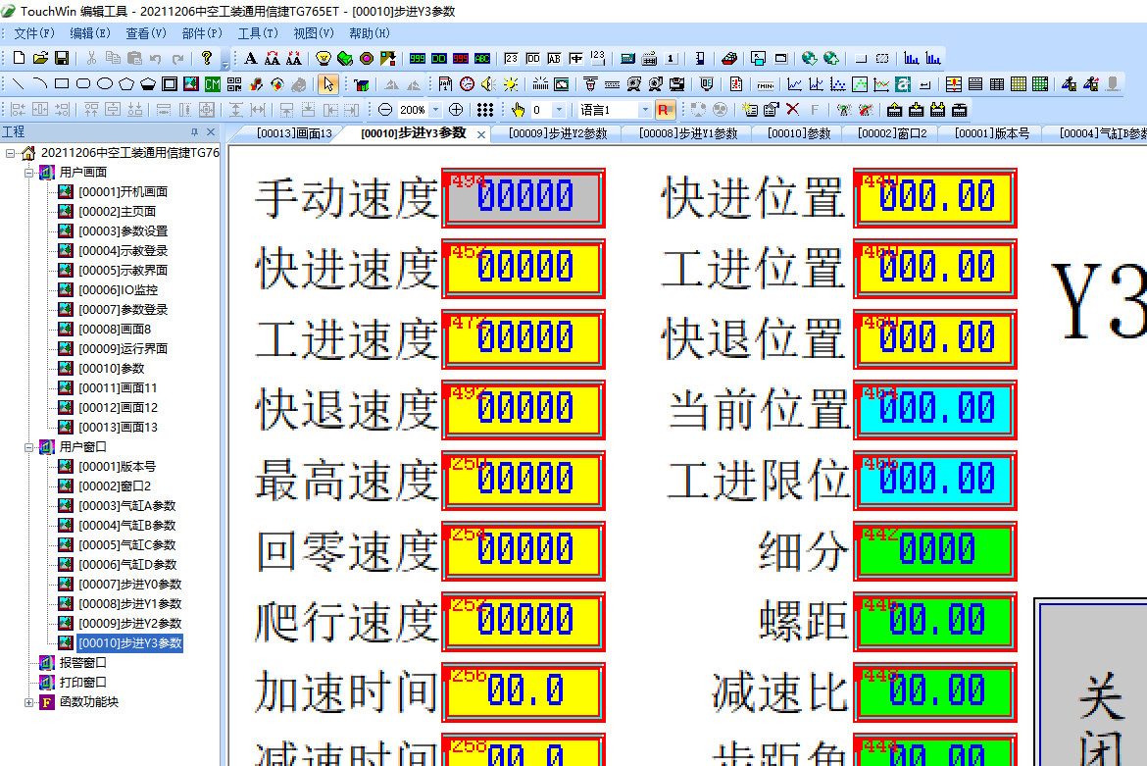Select the 手动速度 numeric input field

(524, 198)
